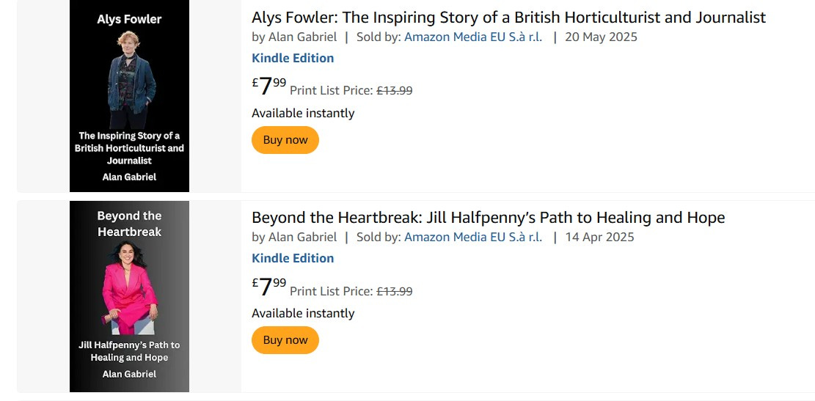Click Available instantly under Beyond the Heartbreak
The height and width of the screenshot is (401, 815).
303,313
